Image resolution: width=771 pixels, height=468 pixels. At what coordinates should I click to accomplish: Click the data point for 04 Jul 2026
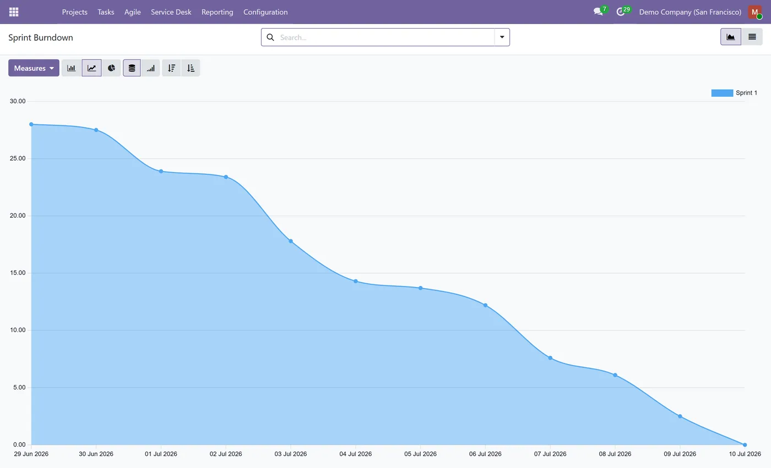pos(356,281)
